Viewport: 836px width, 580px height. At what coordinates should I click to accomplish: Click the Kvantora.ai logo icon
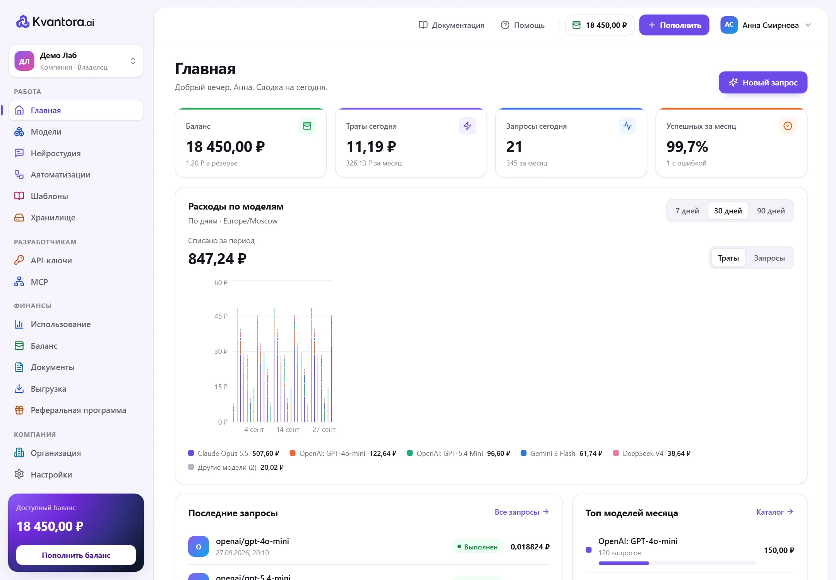[22, 22]
